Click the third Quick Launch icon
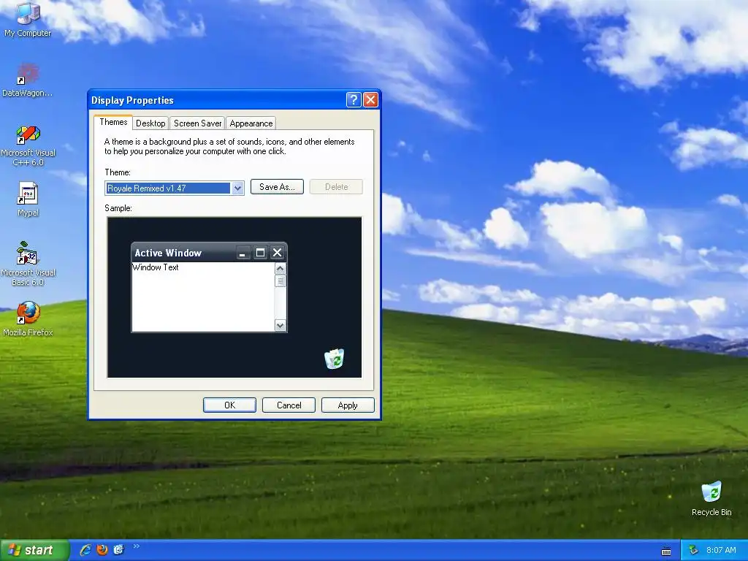 click(x=118, y=550)
